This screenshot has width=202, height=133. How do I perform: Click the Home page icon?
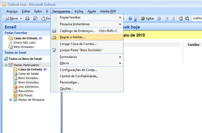coord(181,18)
